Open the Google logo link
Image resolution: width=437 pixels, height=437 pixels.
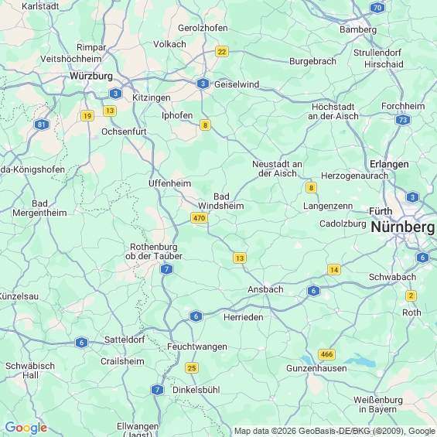[x=26, y=428]
